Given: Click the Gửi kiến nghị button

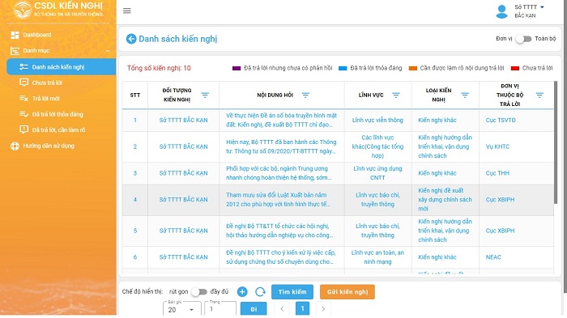Looking at the screenshot, I should click(347, 292).
